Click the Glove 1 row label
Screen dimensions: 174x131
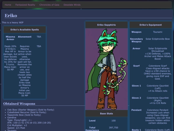(136, 86)
